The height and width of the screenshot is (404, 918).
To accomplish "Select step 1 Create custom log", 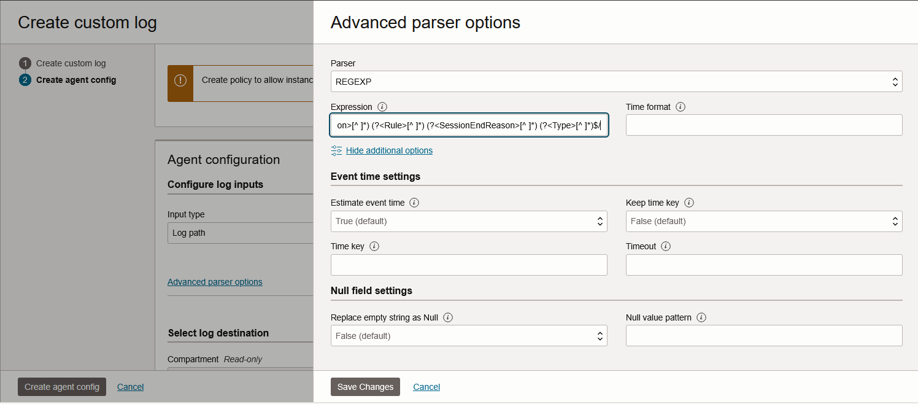I will (71, 63).
